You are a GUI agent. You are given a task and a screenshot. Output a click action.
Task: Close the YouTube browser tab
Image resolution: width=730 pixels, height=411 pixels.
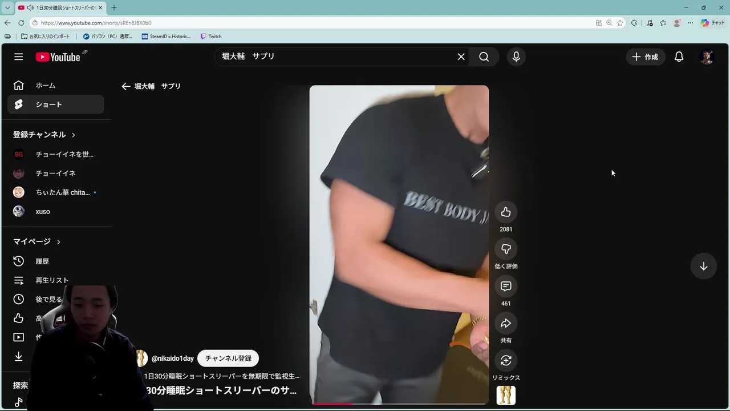[101, 7]
